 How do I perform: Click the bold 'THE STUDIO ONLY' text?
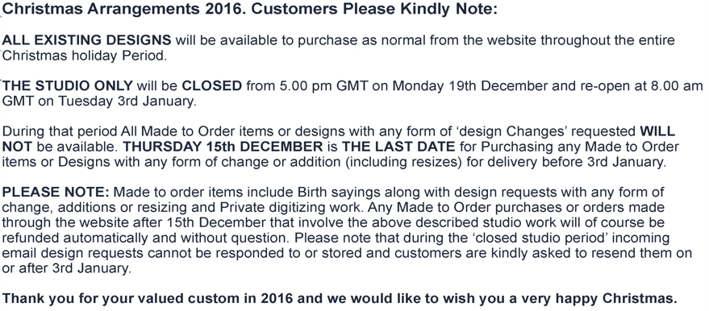(x=68, y=85)
